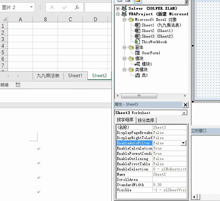Select 类1 class module in project tree

tap(145, 75)
